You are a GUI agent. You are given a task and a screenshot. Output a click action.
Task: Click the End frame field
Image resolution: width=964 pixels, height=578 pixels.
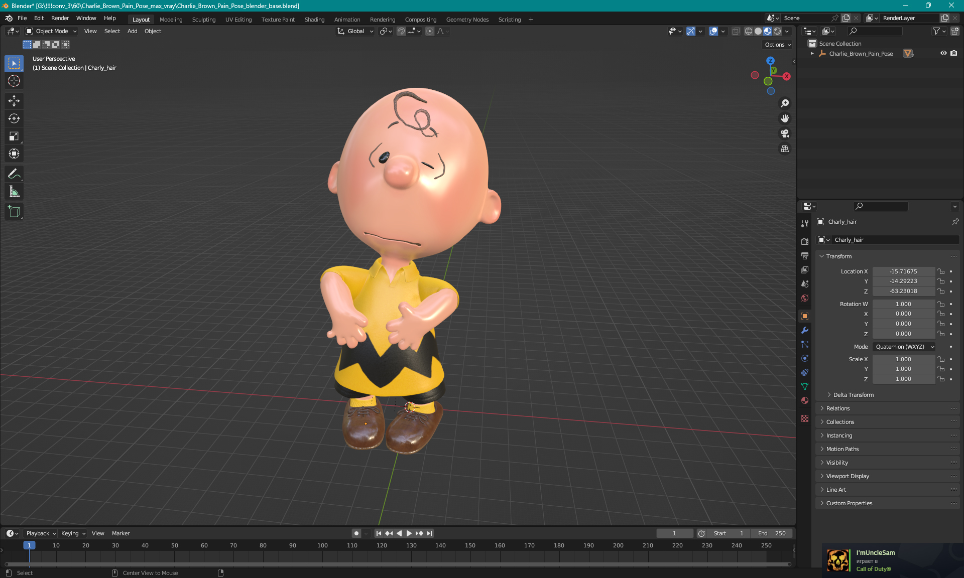pyautogui.click(x=771, y=533)
